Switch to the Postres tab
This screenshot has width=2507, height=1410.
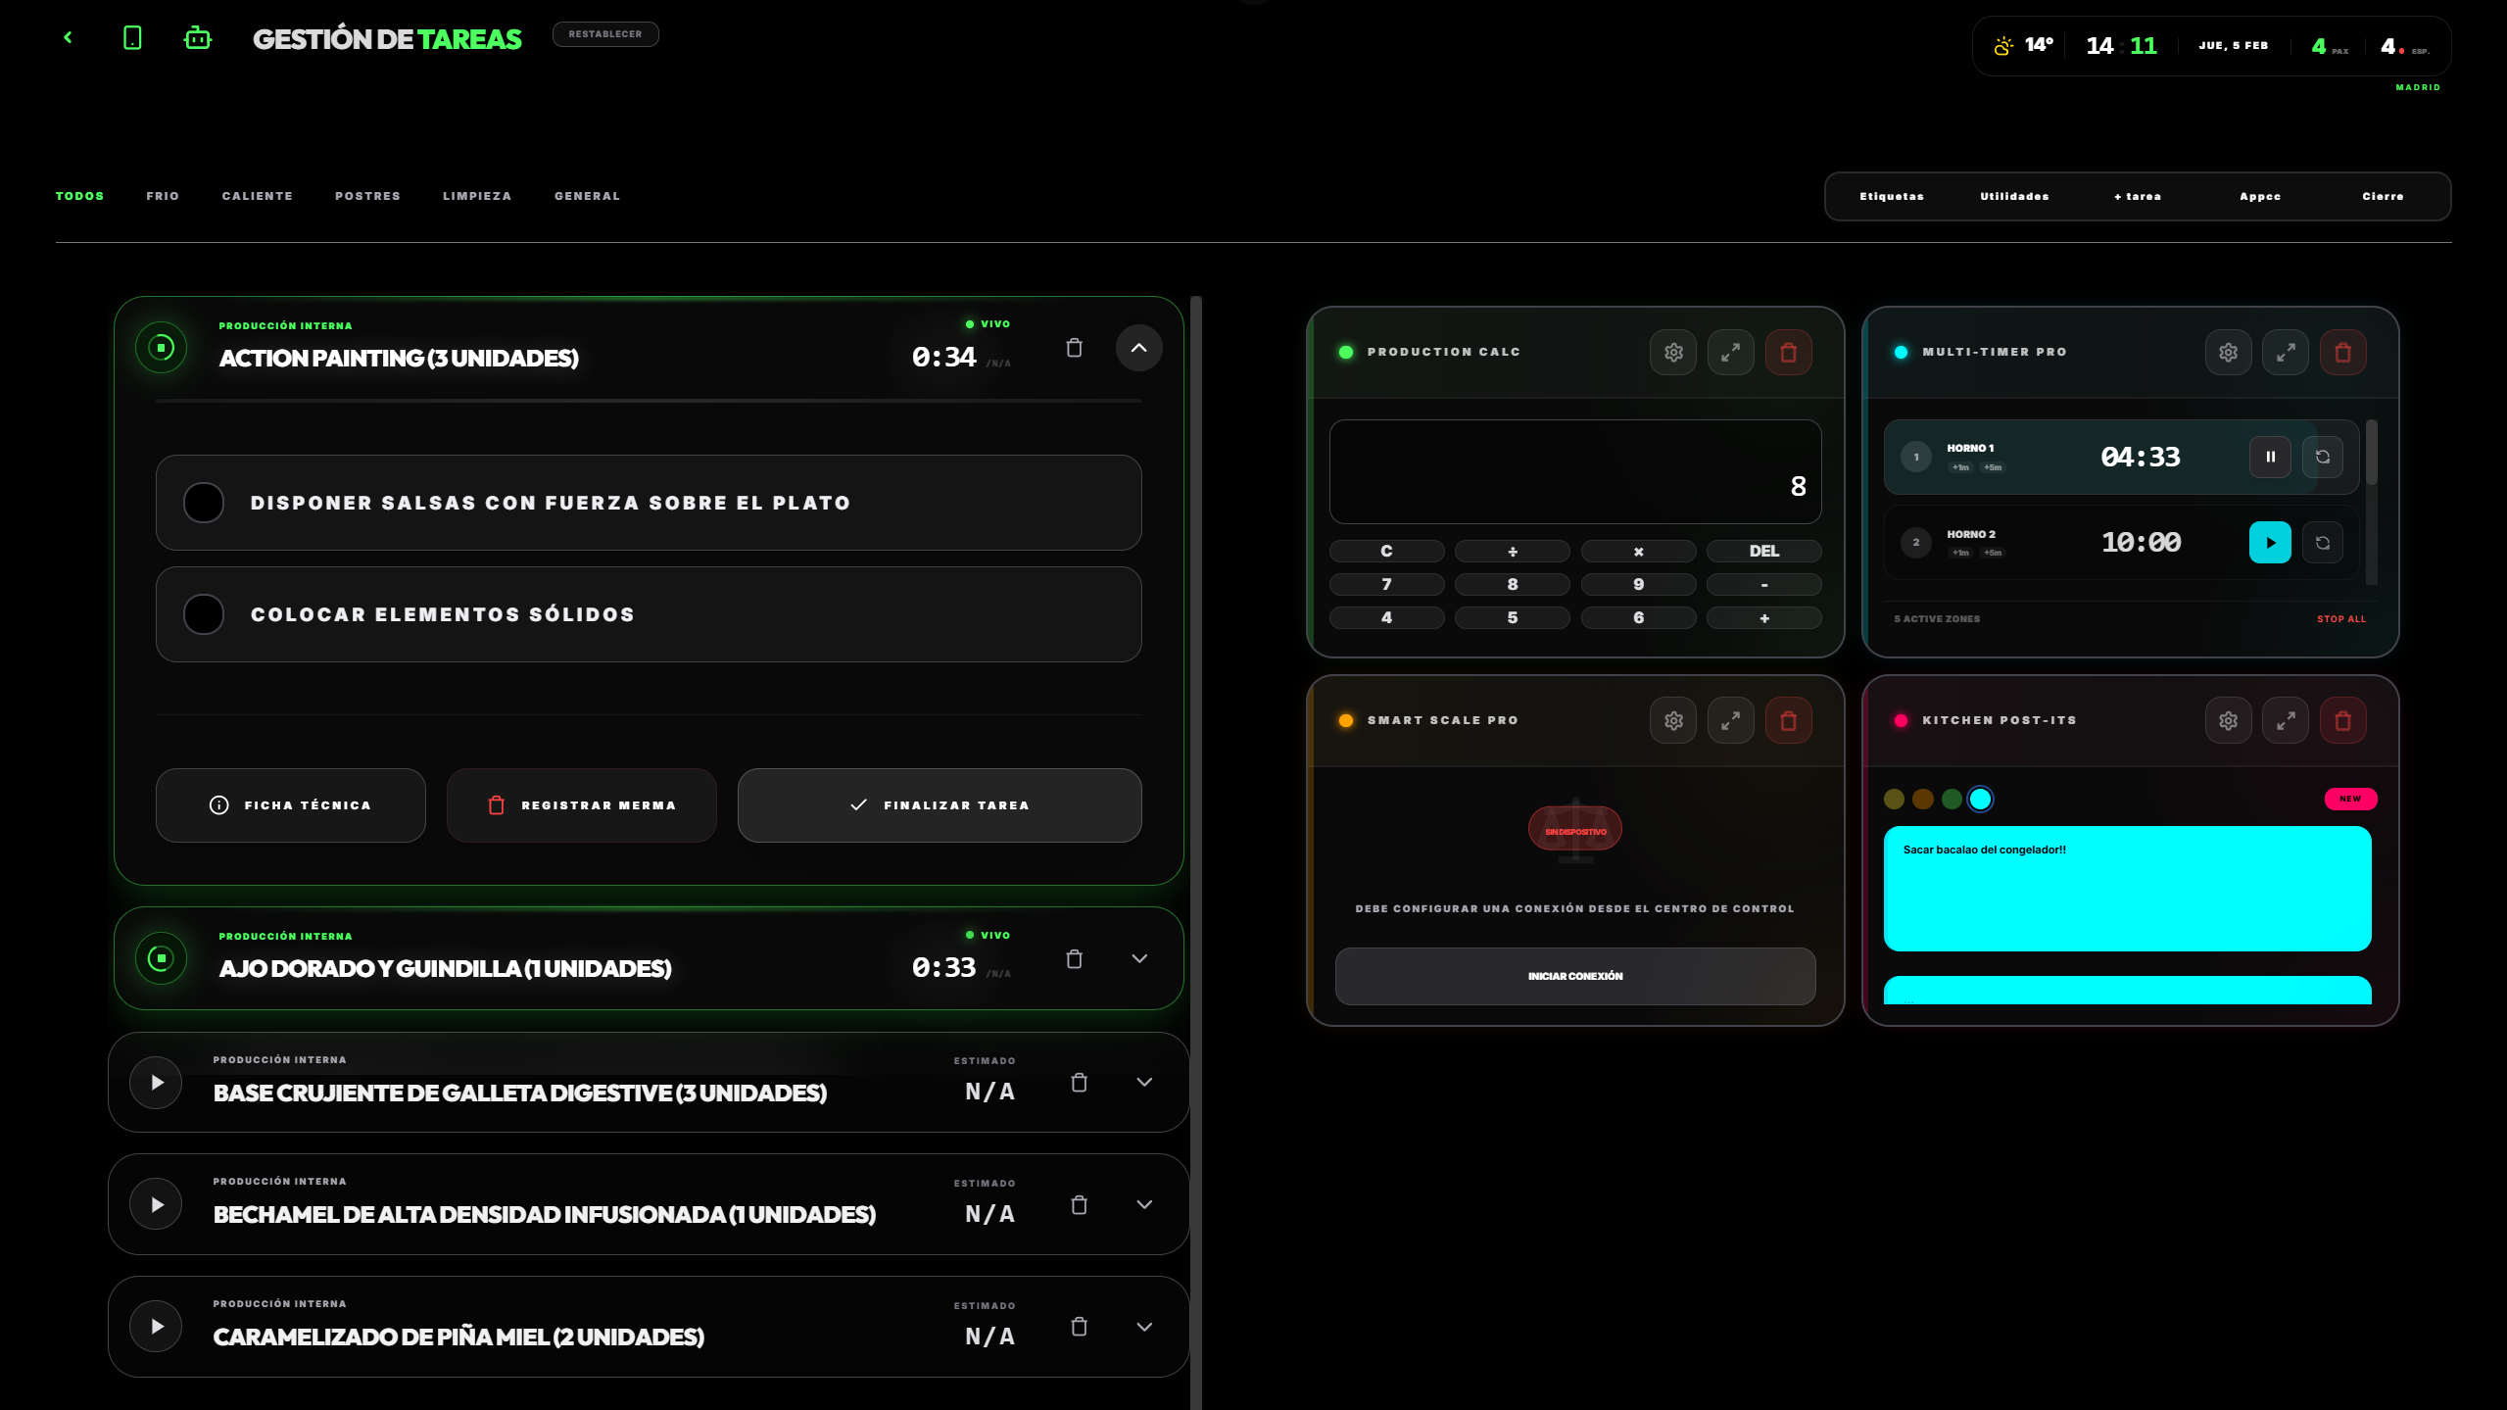pyautogui.click(x=367, y=196)
